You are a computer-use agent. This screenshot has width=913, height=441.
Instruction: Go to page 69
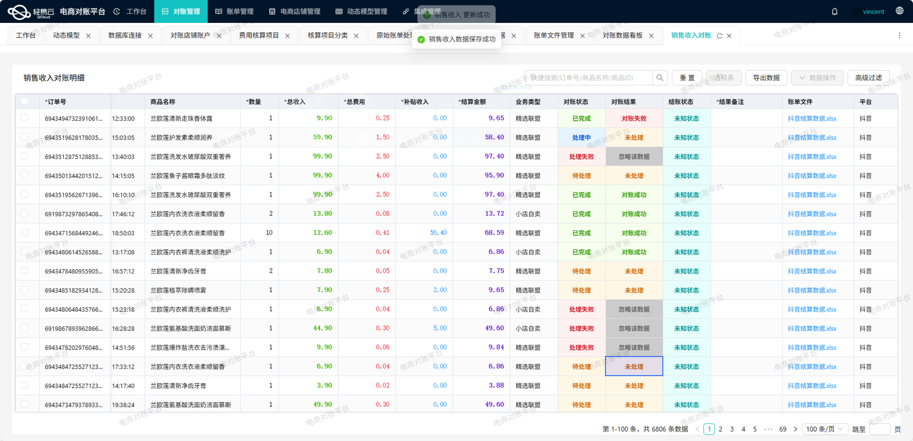click(x=783, y=429)
